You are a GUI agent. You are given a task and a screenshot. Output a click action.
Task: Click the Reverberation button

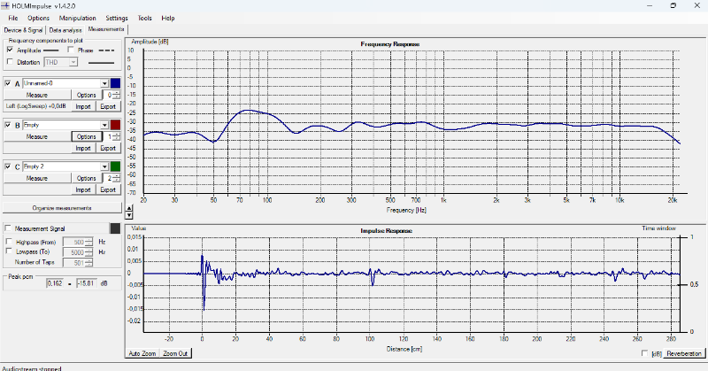[x=683, y=353]
